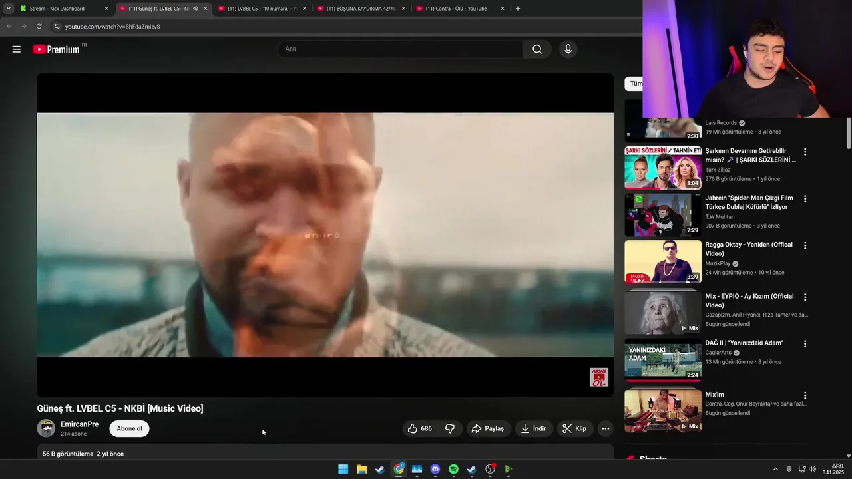Open options menu for Mix'im

(805, 395)
